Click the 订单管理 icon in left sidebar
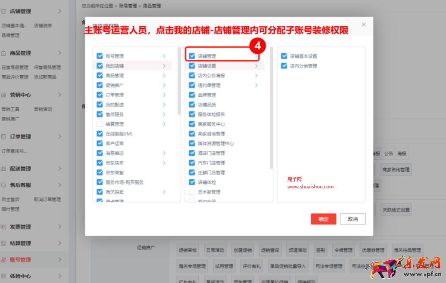The height and width of the screenshot is (283, 446). [x=4, y=136]
